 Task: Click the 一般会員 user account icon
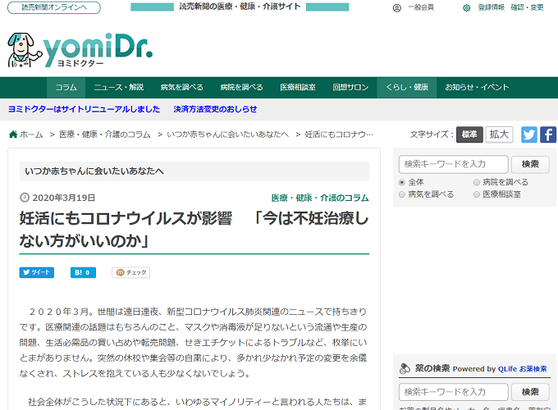(397, 8)
